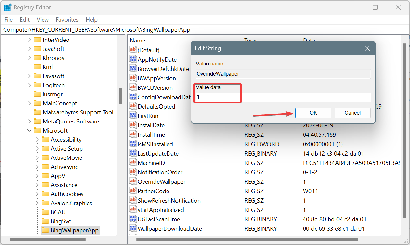Click the InstallDate string value icon
Screen dimensions: 410x245
pos(133,125)
